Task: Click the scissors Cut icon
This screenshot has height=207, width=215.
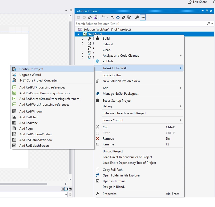Action: point(98,127)
